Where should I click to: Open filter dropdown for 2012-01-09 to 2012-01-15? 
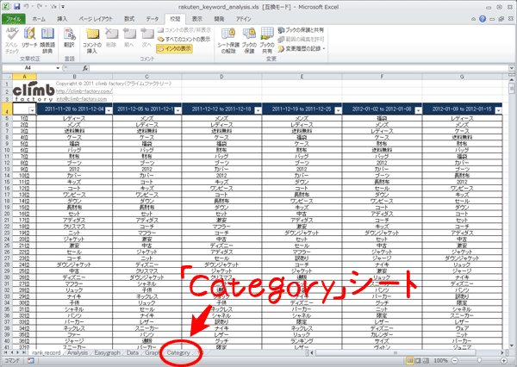[x=498, y=110]
